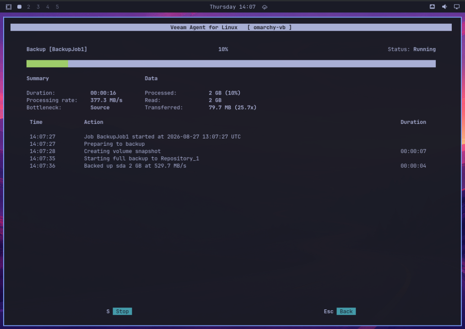Image resolution: width=465 pixels, height=329 pixels.
Task: Click the 14:07:36 timestamp
Action: coord(43,166)
